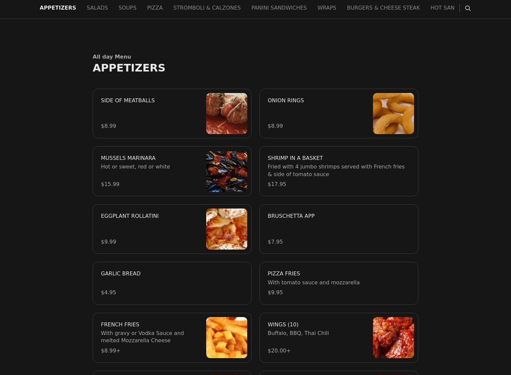Open partially visible Hot San category

(x=442, y=8)
